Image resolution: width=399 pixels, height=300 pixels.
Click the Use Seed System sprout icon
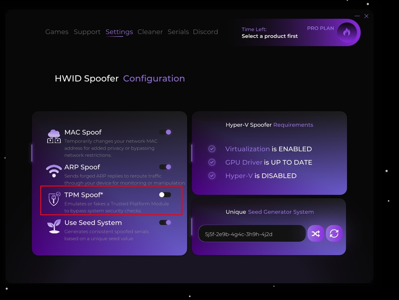pos(54,227)
